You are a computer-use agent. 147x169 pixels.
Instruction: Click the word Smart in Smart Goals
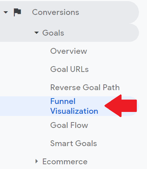[62, 144]
